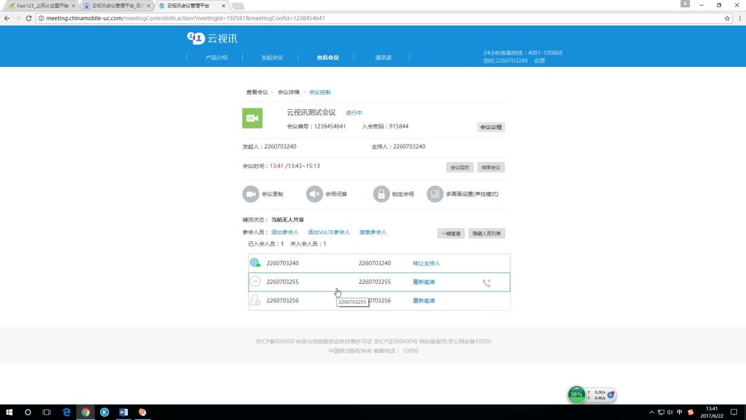This screenshot has height=420, width=746.
Task: Click the 38% network speed indicator
Action: point(577,394)
